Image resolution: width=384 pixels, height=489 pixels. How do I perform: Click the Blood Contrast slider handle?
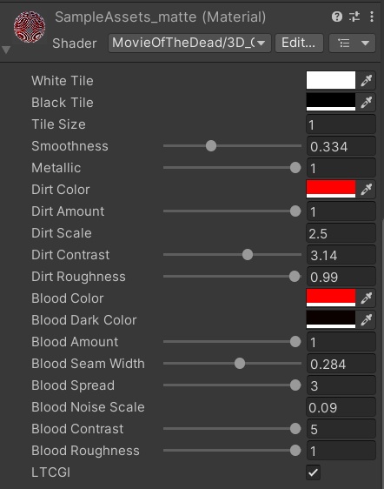(x=295, y=429)
